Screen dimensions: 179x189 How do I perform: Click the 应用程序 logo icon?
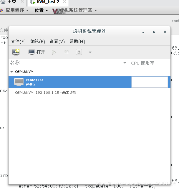click(x=1, y=10)
